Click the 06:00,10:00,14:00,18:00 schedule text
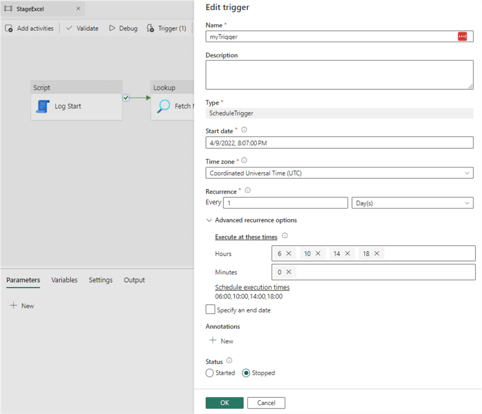Image resolution: width=482 pixels, height=414 pixels. pos(248,296)
